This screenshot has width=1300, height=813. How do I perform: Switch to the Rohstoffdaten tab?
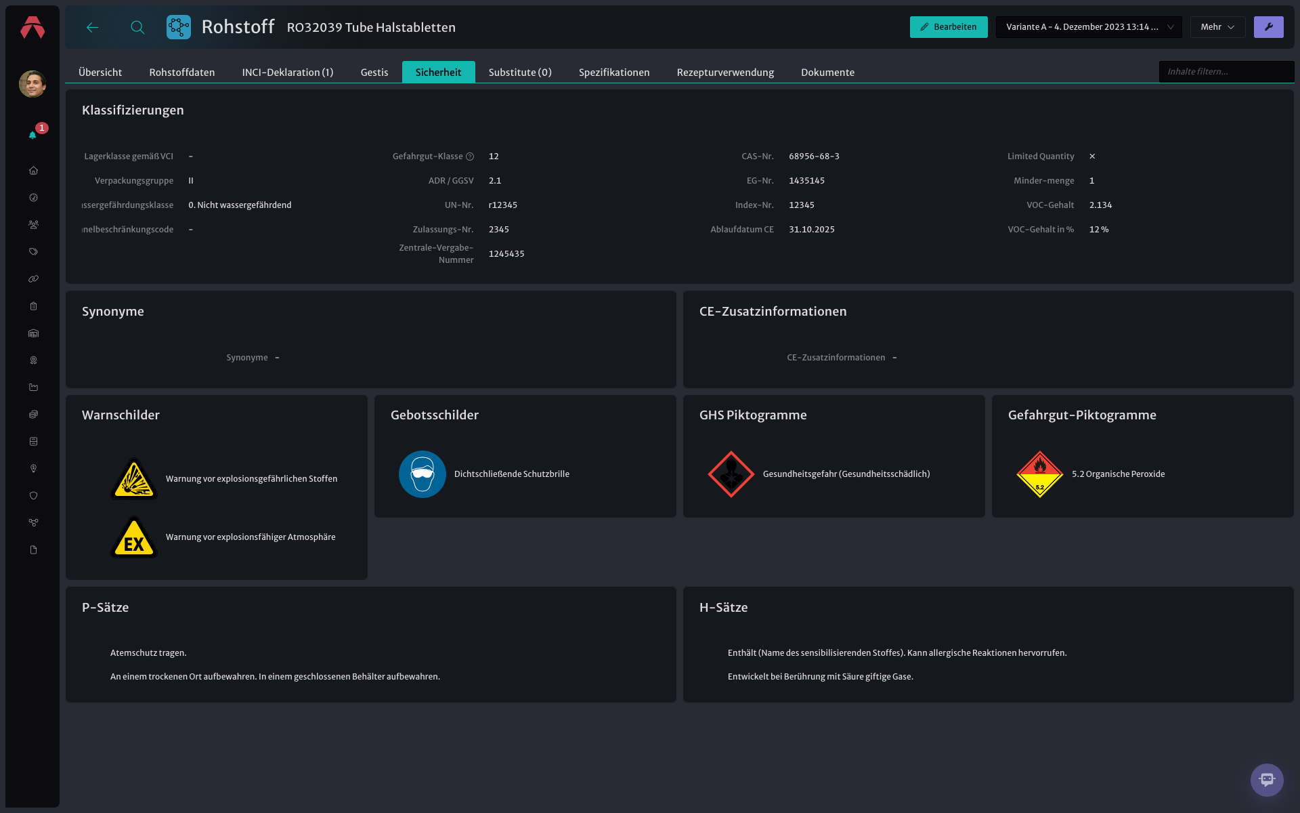coord(182,72)
